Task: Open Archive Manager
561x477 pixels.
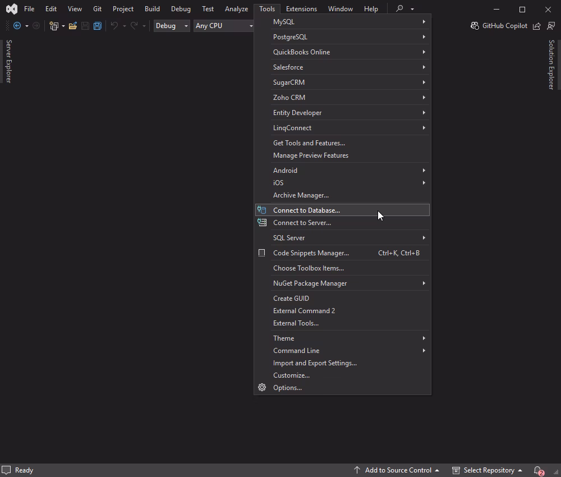Action: tap(343, 195)
